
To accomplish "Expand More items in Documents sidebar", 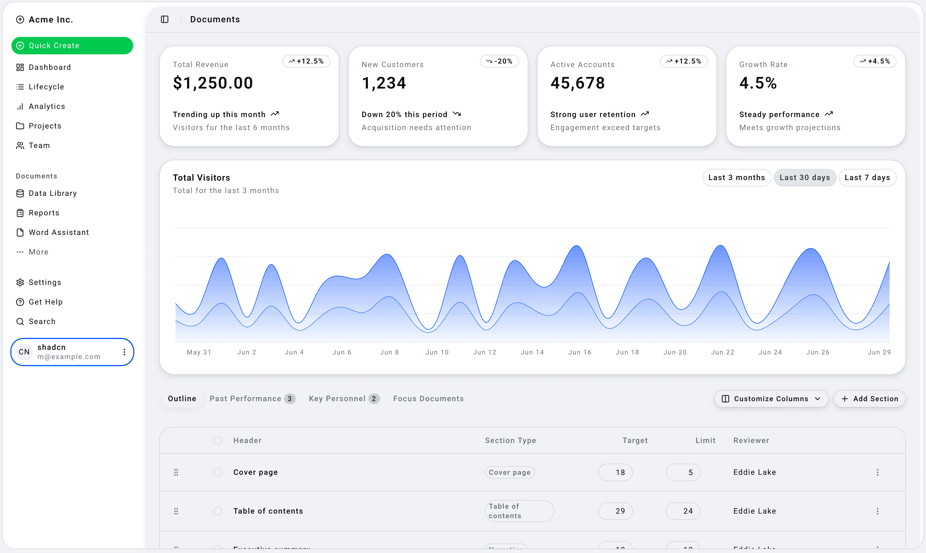I will (x=38, y=252).
